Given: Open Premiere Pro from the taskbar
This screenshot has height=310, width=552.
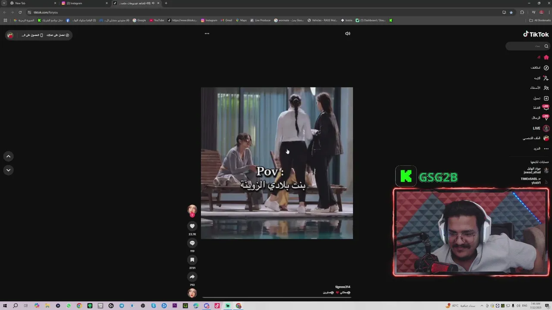Looking at the screenshot, I should pyautogui.click(x=175, y=306).
